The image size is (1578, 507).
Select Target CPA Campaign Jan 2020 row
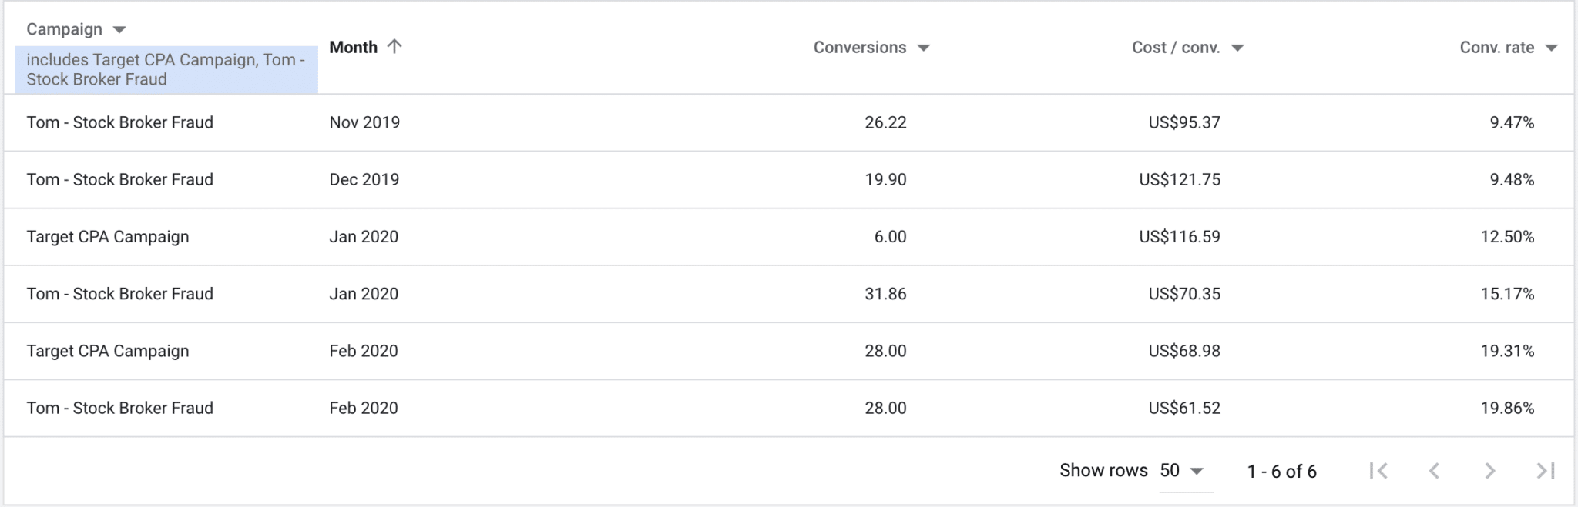coord(789,237)
